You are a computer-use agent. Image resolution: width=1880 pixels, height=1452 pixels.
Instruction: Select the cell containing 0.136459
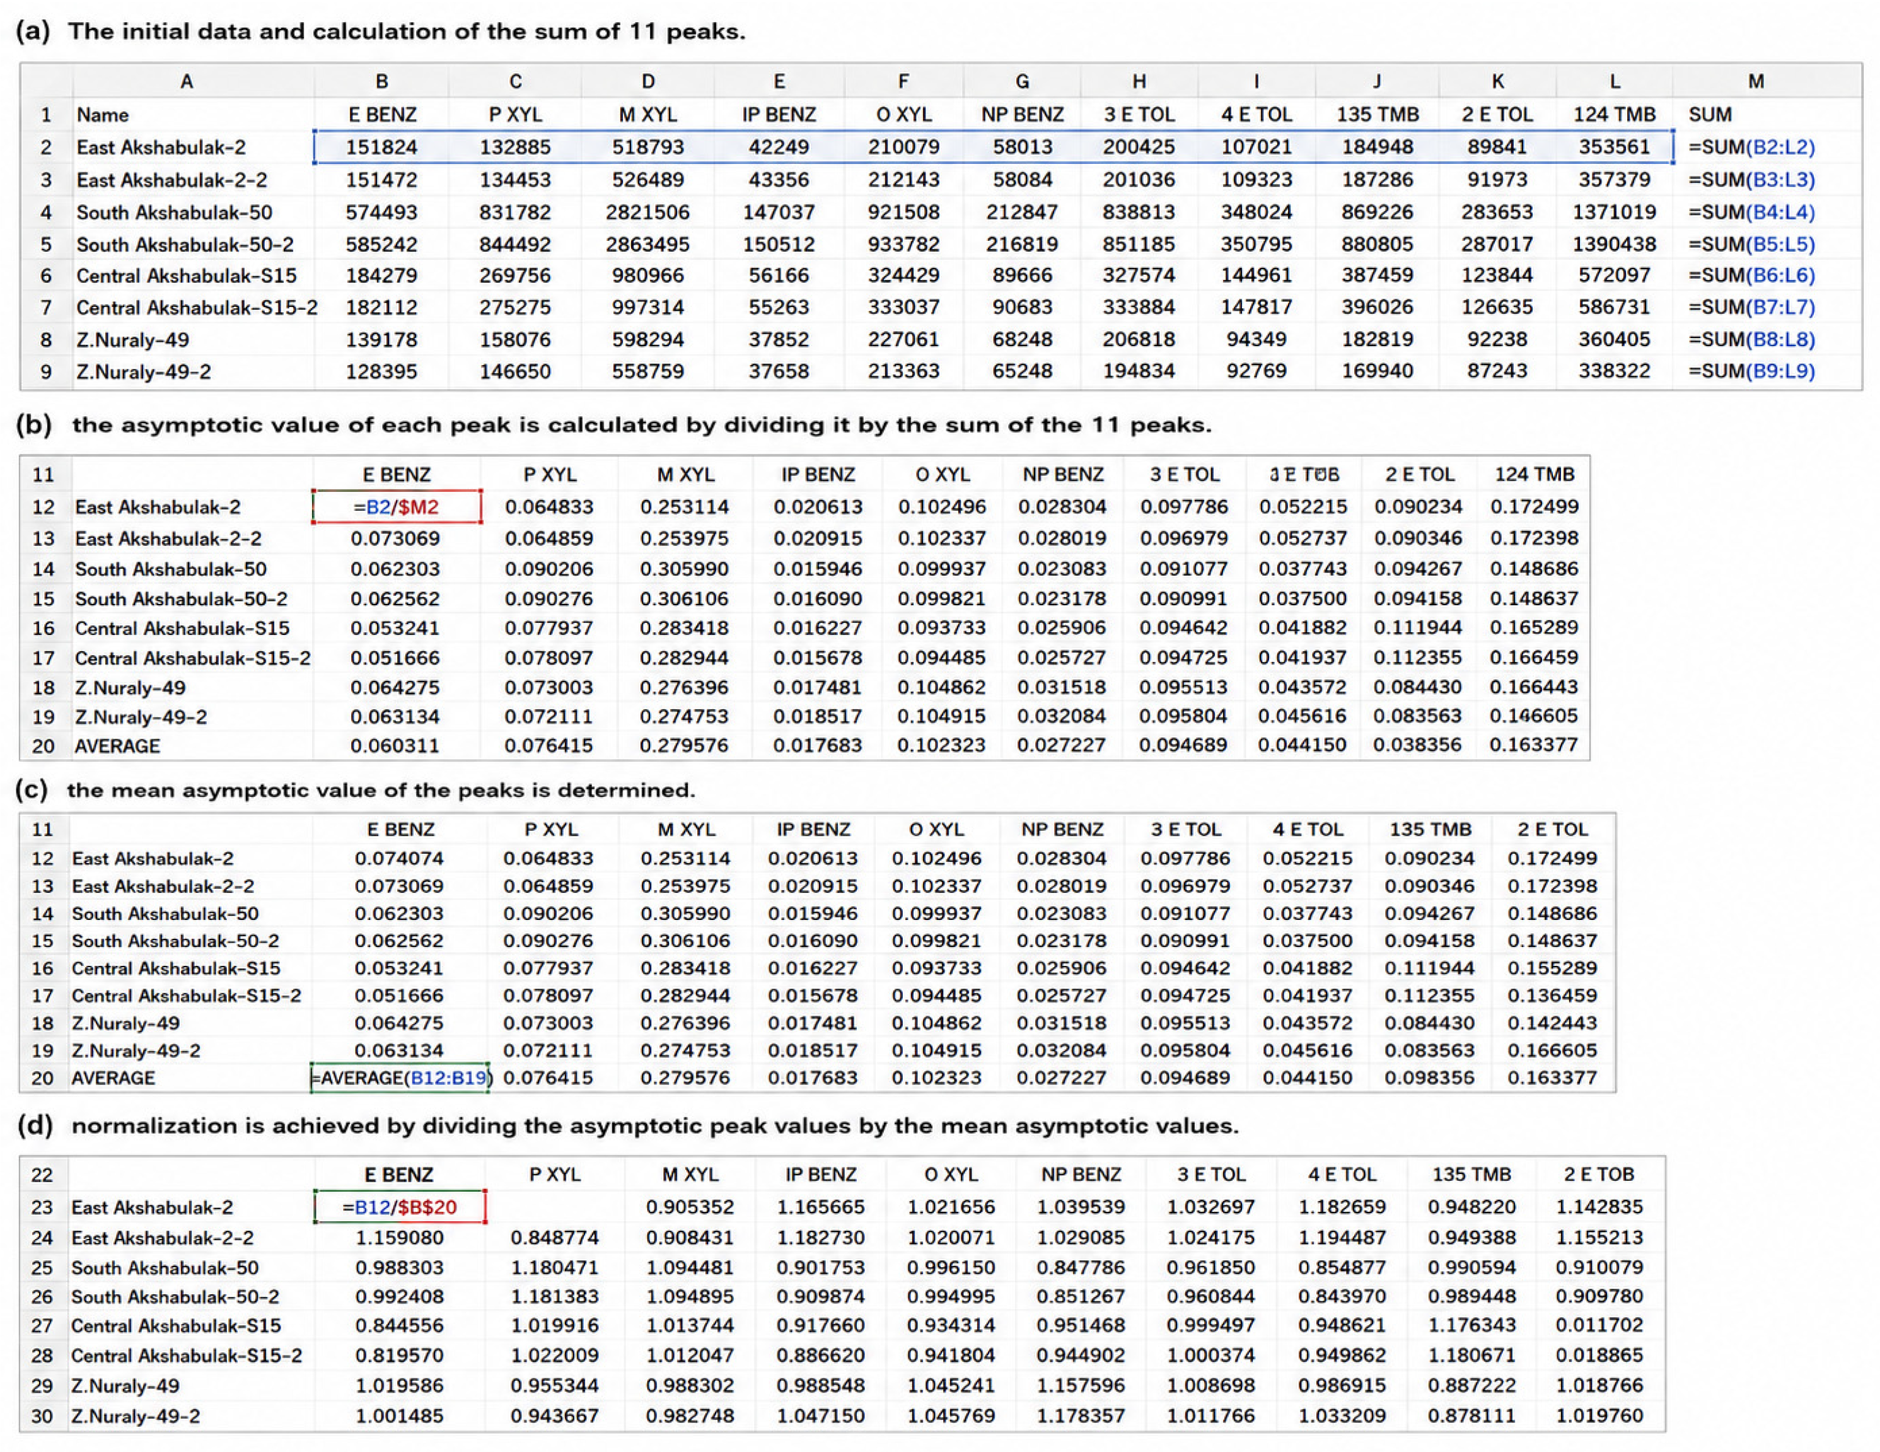[1552, 996]
